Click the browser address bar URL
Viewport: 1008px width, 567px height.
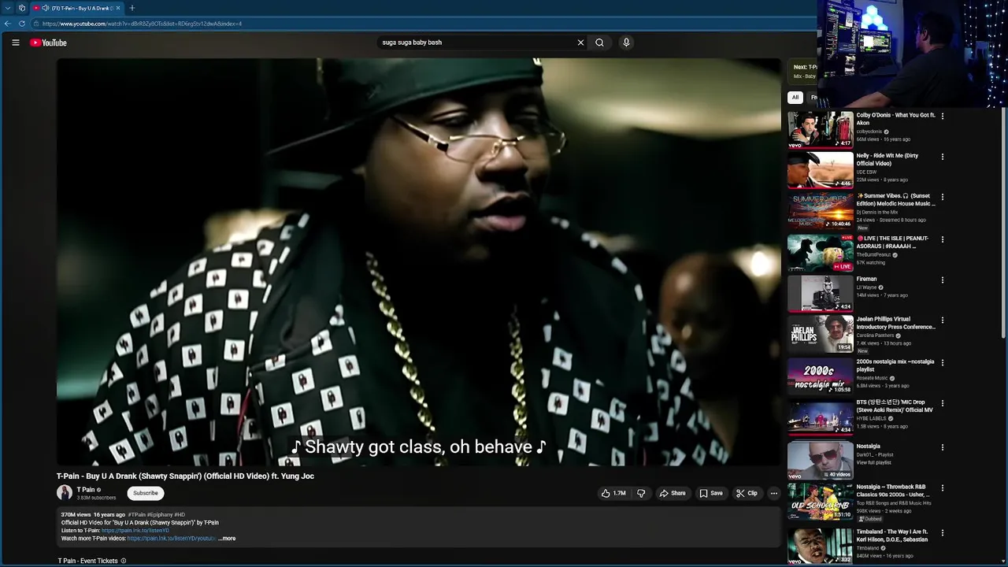tap(142, 24)
